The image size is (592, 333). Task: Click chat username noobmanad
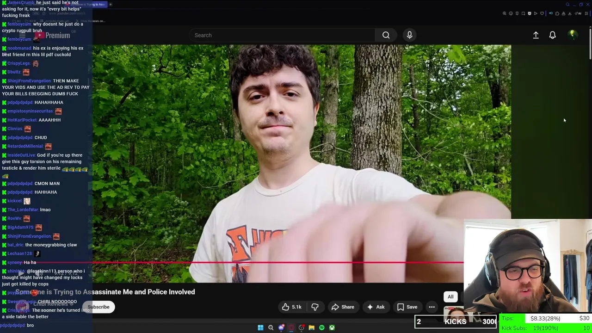coord(19,48)
